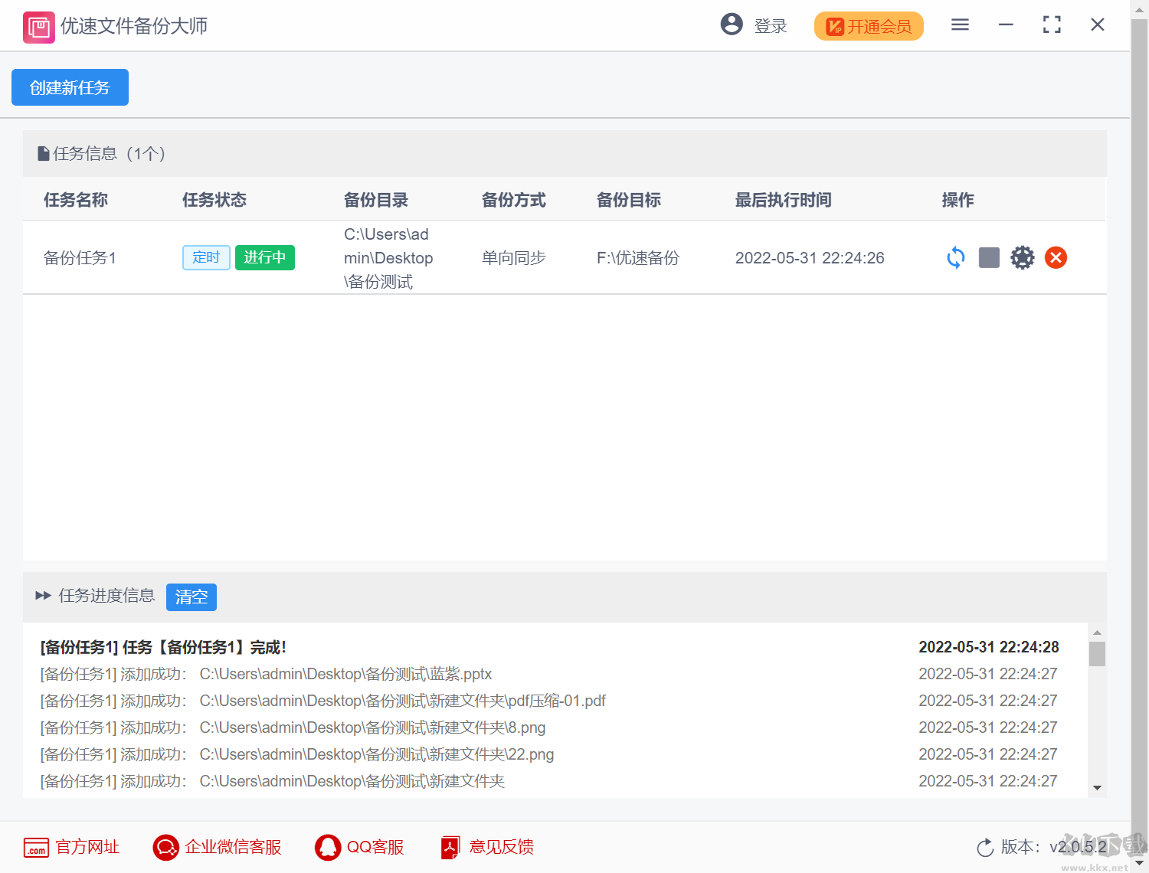This screenshot has width=1149, height=873.
Task: Click the 创建新任务 button
Action: pyautogui.click(x=69, y=87)
